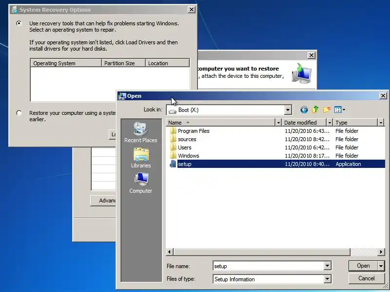Click the Boot (X:) drive icon
Viewport: 390px width, 292px height.
point(173,110)
